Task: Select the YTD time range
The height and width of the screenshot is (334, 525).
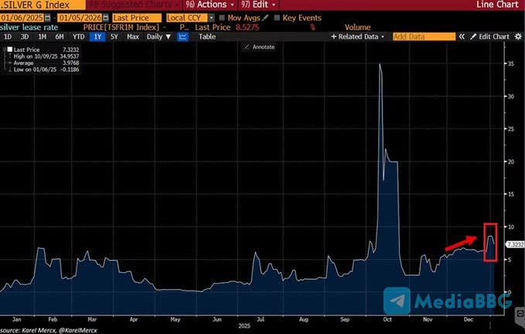Action: [78, 36]
